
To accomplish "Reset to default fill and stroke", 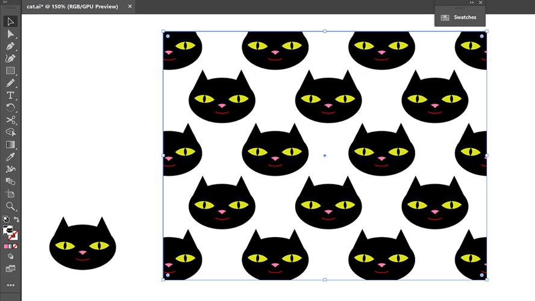I will [x=6, y=219].
